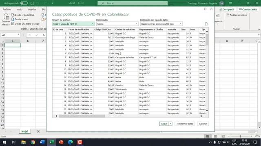Switch to Page Layout view icon
This screenshot has height=146, width=261.
[x=215, y=136]
